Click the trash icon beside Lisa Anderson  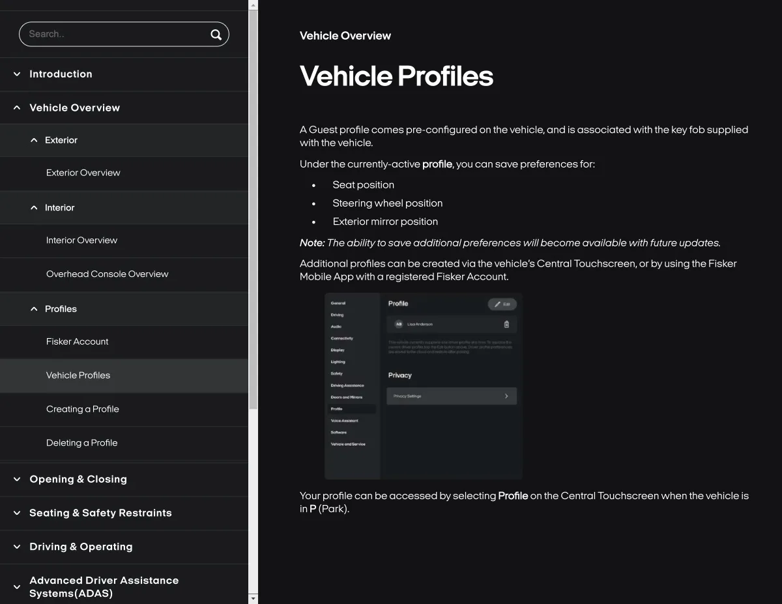506,324
